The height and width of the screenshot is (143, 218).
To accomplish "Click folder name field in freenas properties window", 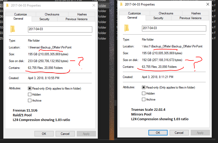I will [60, 29].
